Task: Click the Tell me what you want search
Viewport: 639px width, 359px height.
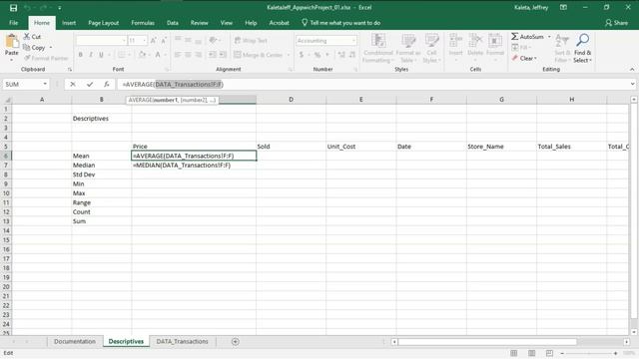Action: pyautogui.click(x=341, y=23)
